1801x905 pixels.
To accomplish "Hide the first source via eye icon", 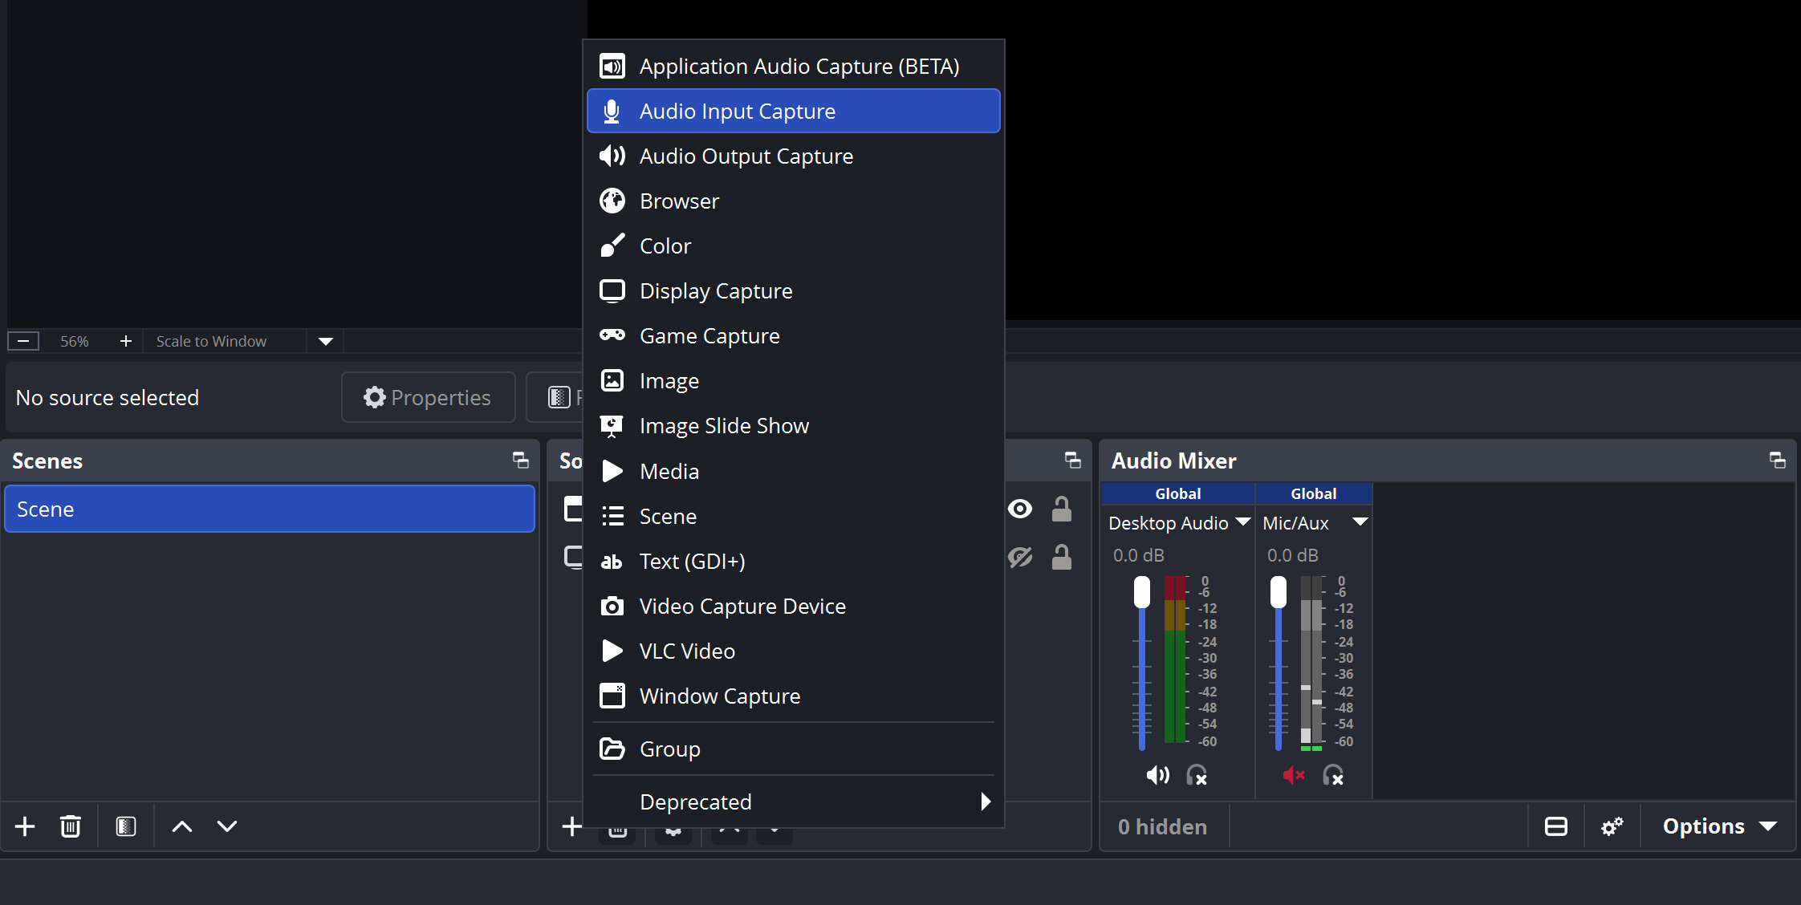I will pos(1020,509).
